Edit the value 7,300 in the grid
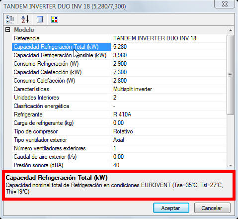238x219 pixels. point(168,72)
